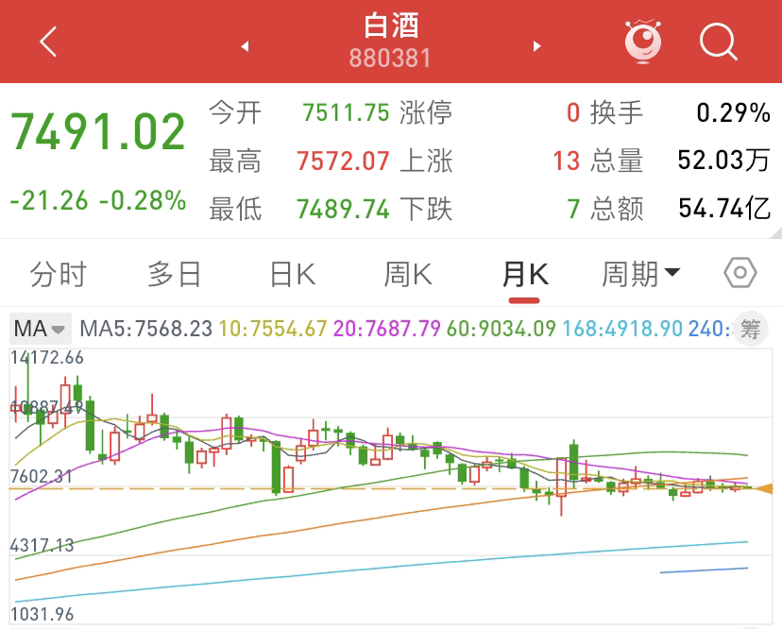Viewport: 782px width, 629px height.
Task: Select the 分时 tab
Action: [59, 274]
